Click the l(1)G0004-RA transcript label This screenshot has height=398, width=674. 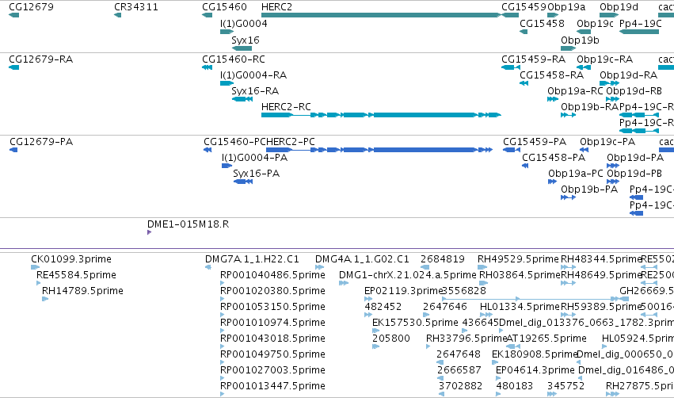tap(253, 75)
